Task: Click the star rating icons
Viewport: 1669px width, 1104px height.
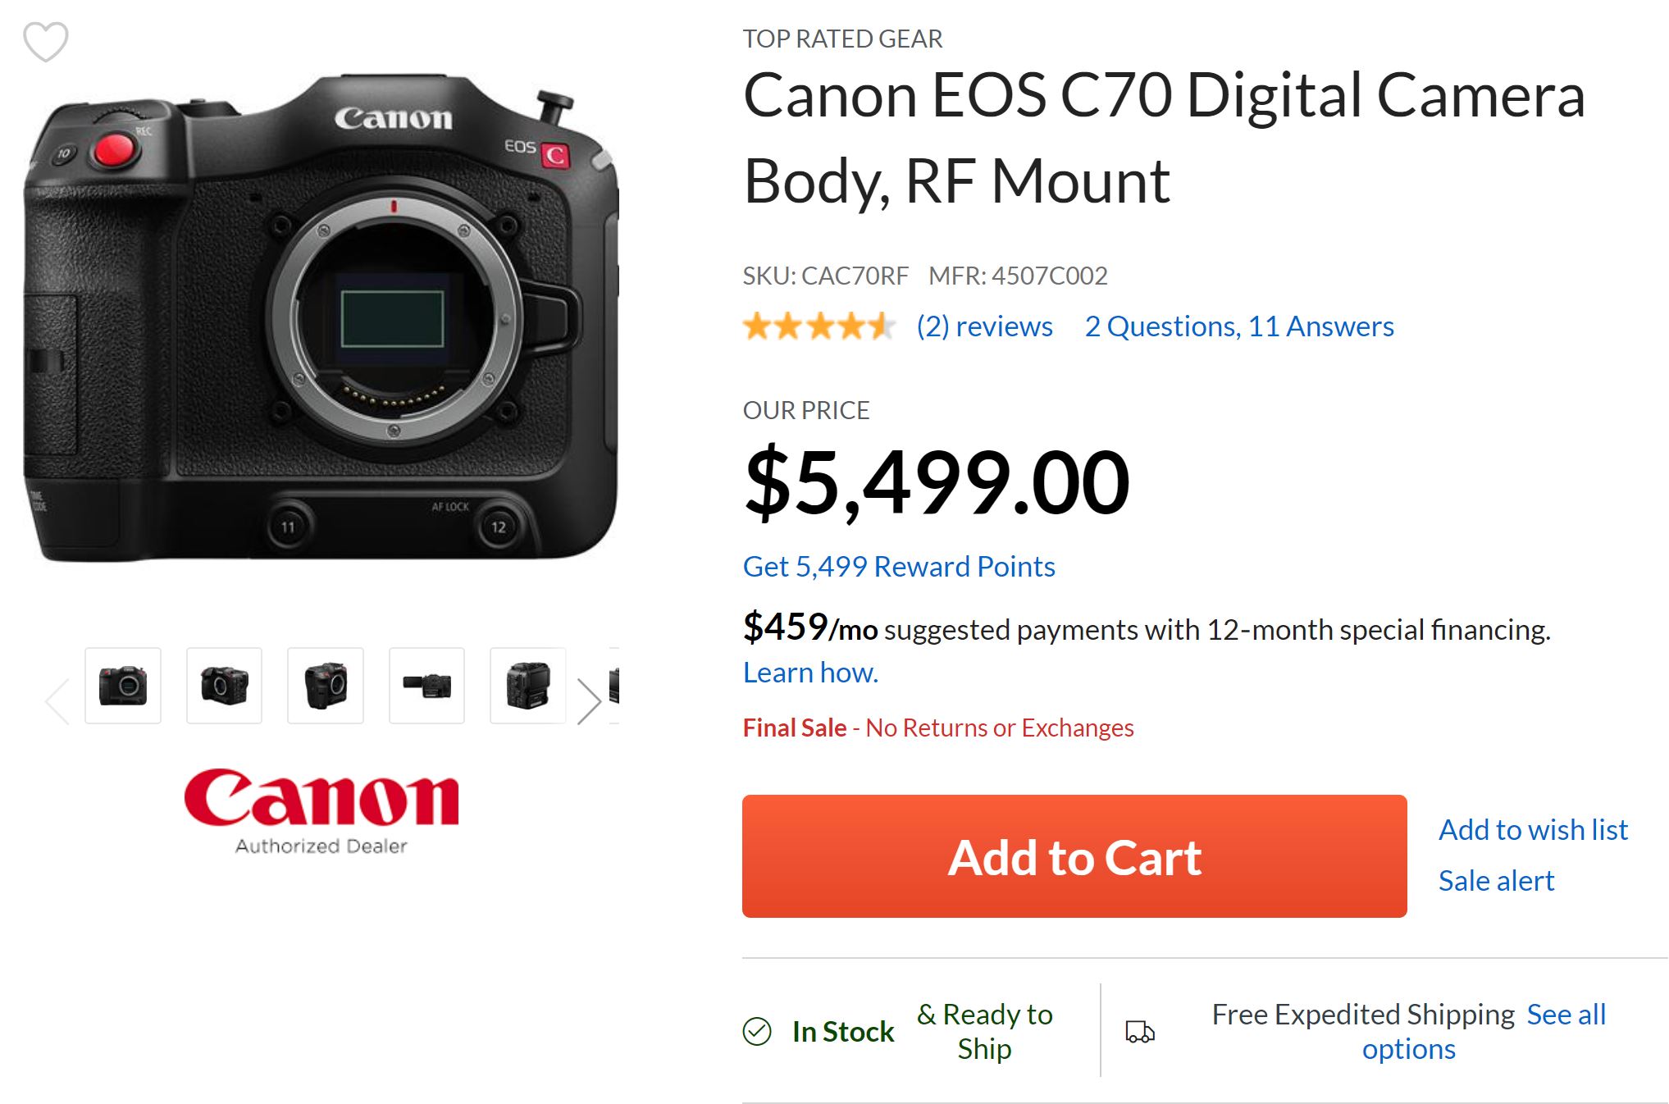Action: pos(818,326)
